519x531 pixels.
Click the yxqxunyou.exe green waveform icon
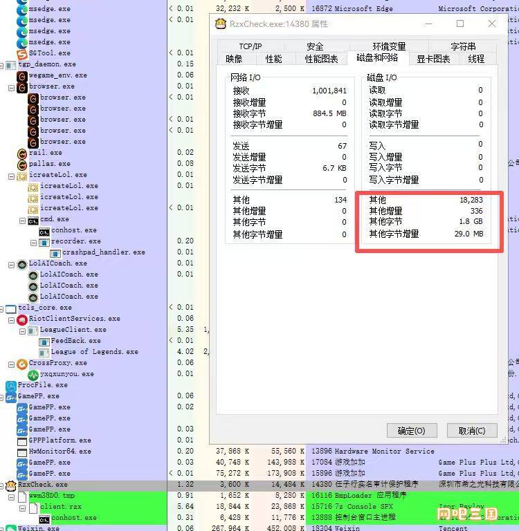(33, 374)
